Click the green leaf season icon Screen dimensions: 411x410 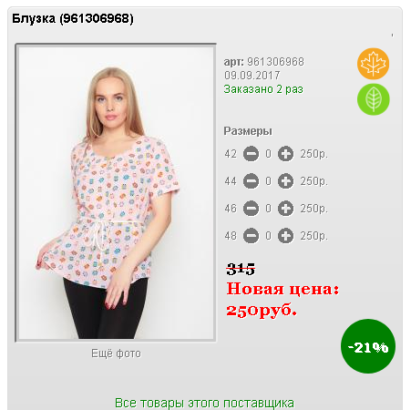coord(373,99)
